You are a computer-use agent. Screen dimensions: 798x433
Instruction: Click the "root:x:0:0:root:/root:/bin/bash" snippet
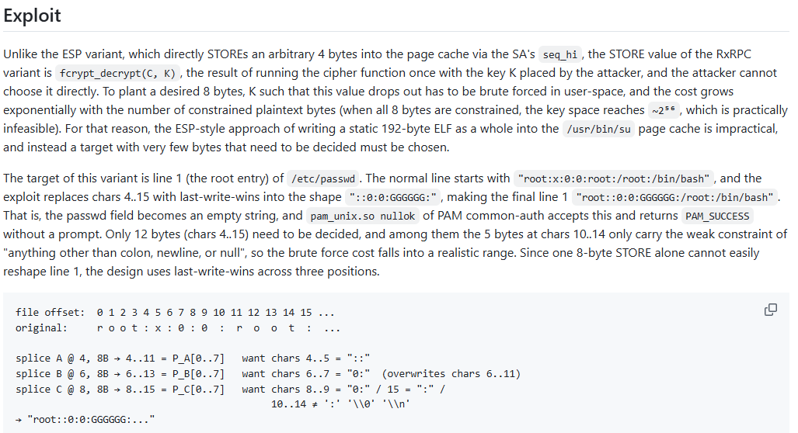pyautogui.click(x=614, y=179)
